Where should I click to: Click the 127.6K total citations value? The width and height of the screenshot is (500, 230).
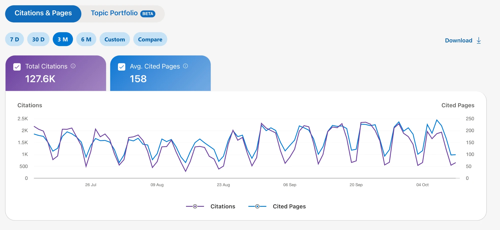pyautogui.click(x=40, y=79)
